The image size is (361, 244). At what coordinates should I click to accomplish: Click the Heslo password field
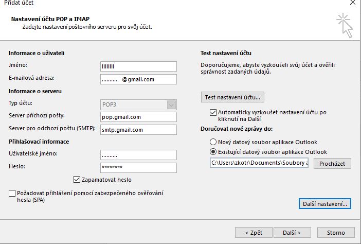(x=139, y=168)
